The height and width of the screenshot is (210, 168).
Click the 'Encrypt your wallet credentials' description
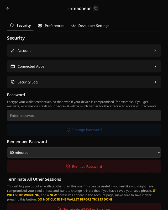[82, 104]
